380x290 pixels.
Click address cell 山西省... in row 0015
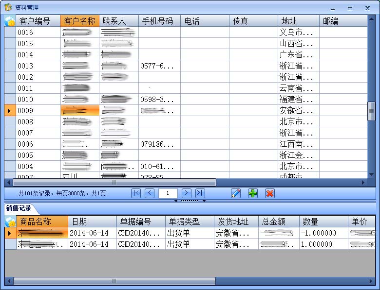pyautogui.click(x=299, y=44)
